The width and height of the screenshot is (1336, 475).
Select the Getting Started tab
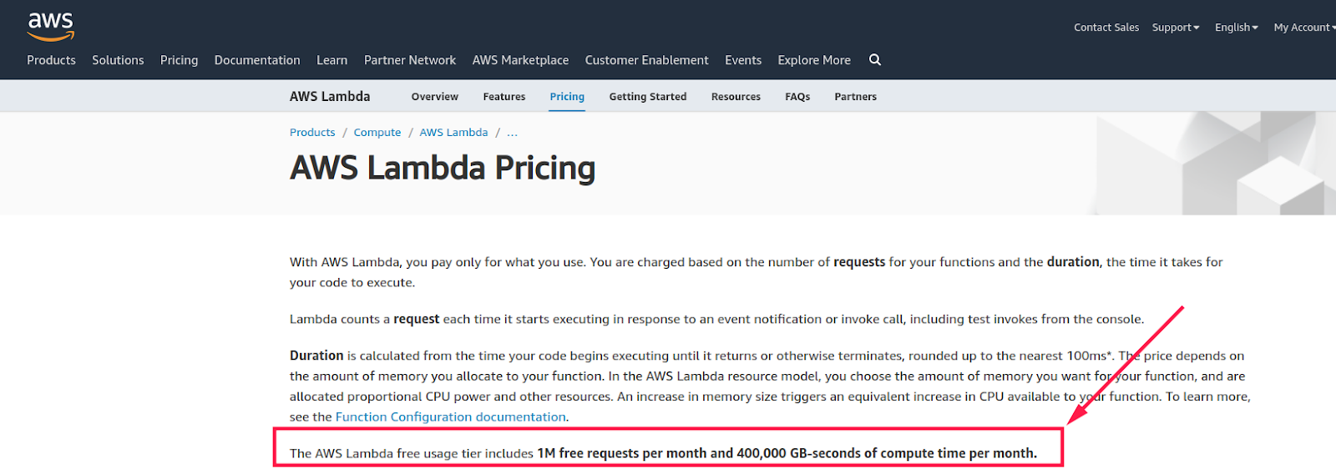coord(648,97)
